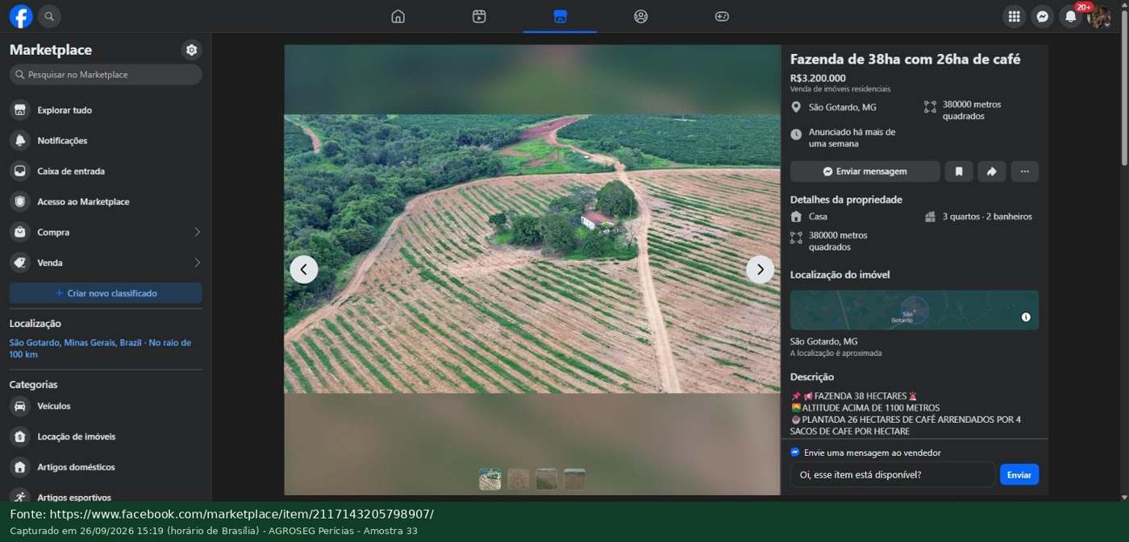This screenshot has width=1129, height=542.
Task: Expand the Venda section chevron
Action: (x=197, y=263)
